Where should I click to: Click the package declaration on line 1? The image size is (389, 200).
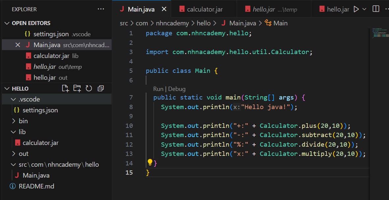point(199,33)
